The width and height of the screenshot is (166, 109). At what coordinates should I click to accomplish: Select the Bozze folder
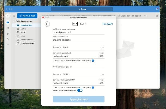tap(26, 32)
